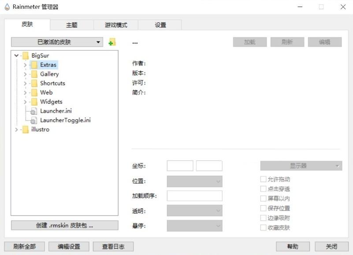Click the 加载 button
The image size is (353, 255).
(x=250, y=42)
